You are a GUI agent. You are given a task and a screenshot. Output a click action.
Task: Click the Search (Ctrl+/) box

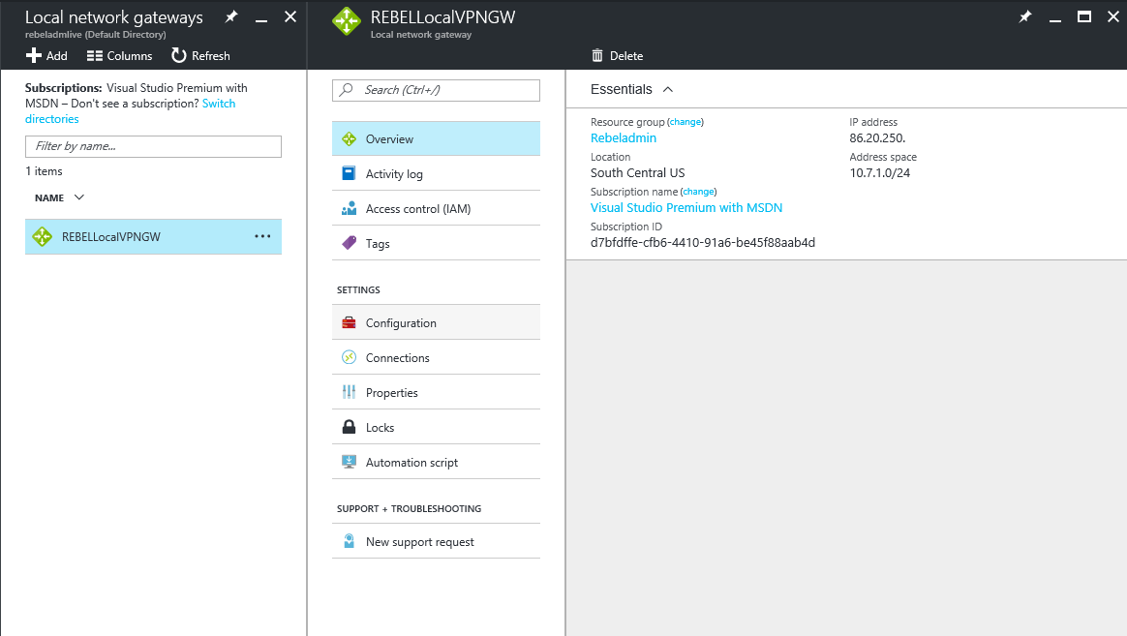(x=437, y=90)
